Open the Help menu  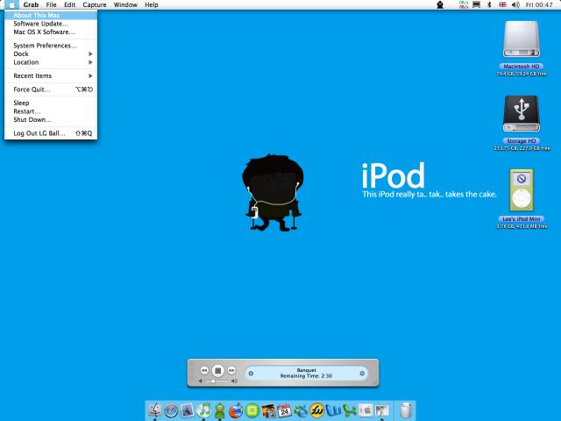click(152, 4)
